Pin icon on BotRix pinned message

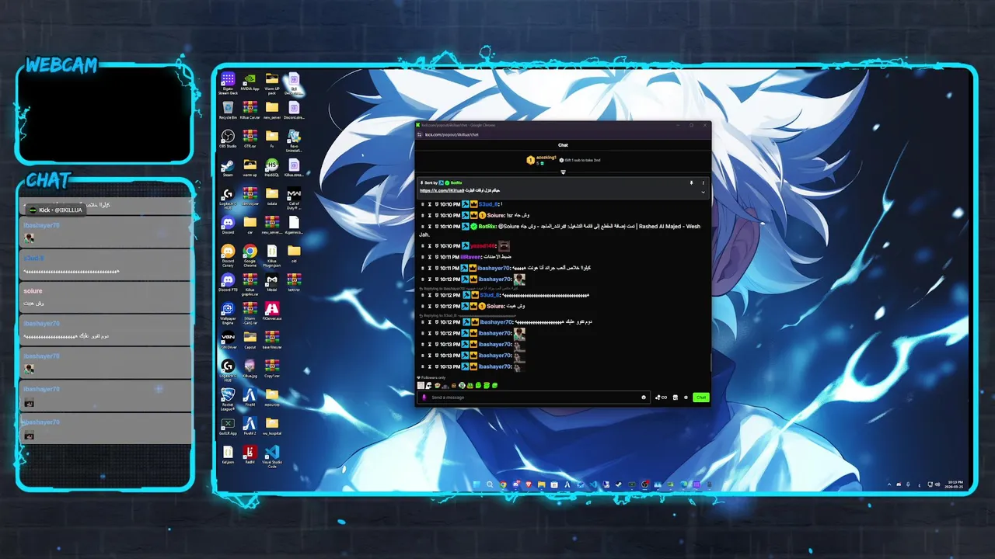point(691,182)
